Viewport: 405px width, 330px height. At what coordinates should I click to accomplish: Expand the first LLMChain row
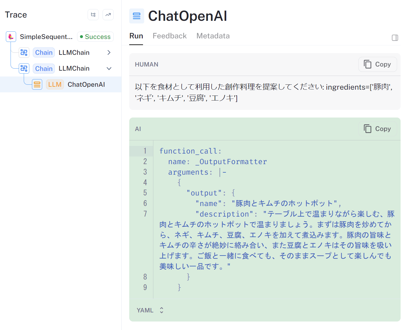[x=109, y=52]
